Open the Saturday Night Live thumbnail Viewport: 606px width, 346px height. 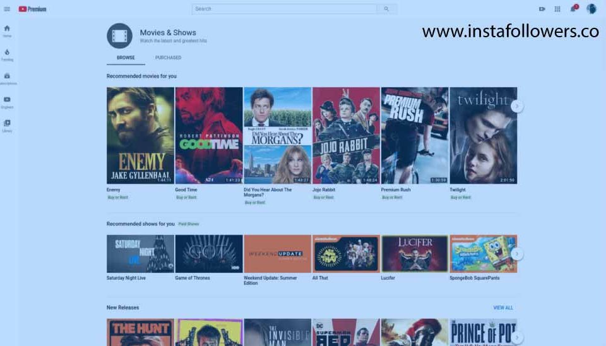[x=140, y=254]
